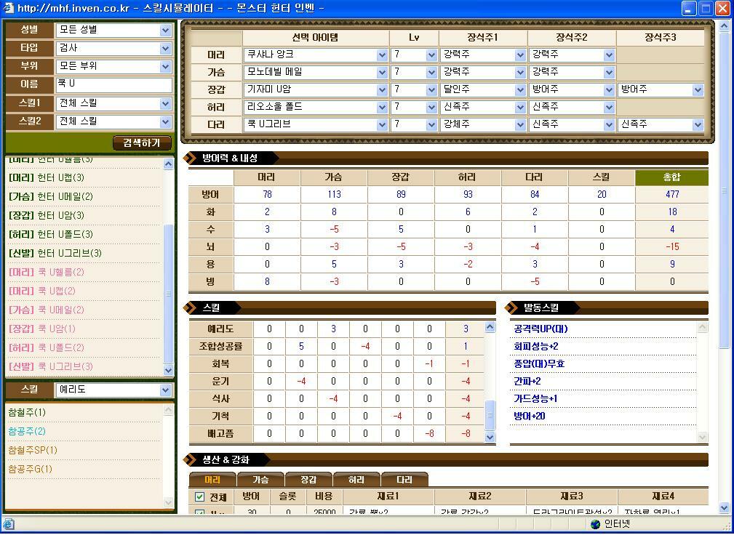Click the arrow icon on 방어력 & 내성 header
Screen dimensions: 734x535
pos(191,157)
